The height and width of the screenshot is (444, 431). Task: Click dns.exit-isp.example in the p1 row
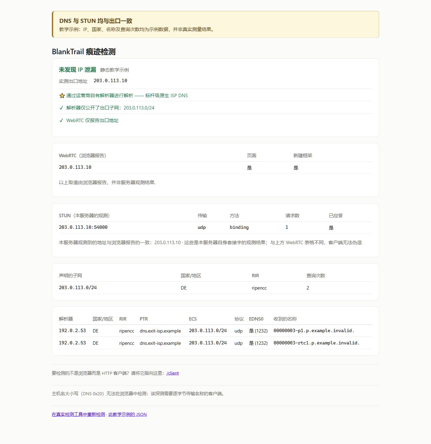click(x=160, y=331)
